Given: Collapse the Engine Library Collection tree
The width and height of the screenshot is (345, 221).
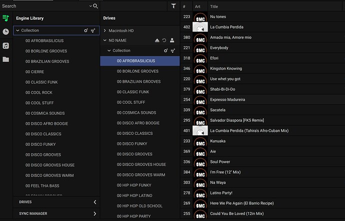Looking at the screenshot, I should click(17, 31).
